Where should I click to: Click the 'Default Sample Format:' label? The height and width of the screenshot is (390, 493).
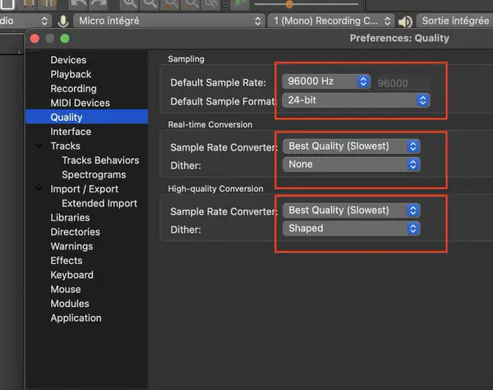[x=223, y=101]
